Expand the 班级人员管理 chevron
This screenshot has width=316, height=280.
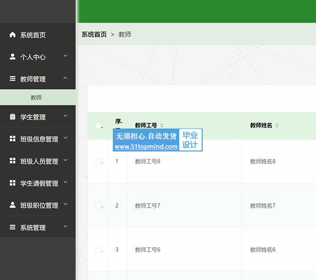coord(65,160)
